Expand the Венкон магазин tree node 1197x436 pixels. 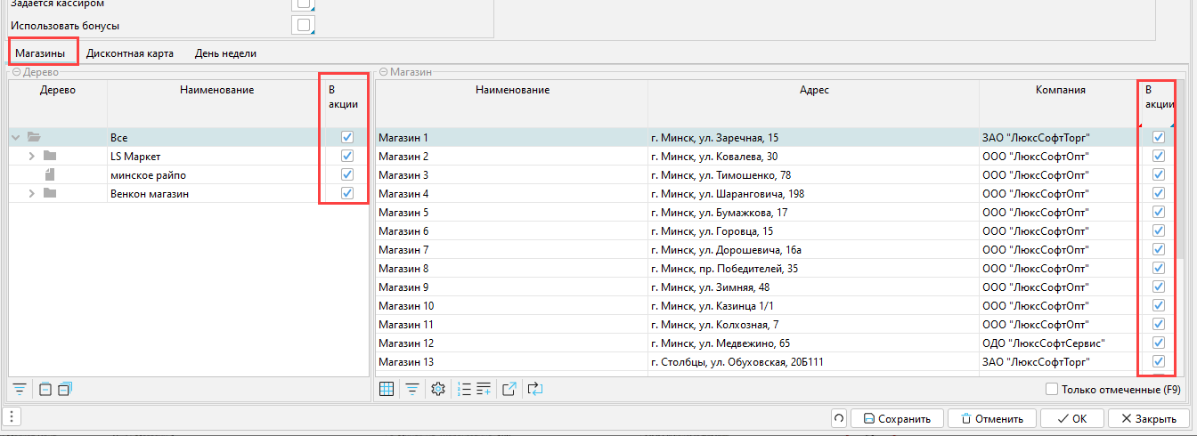(x=33, y=194)
